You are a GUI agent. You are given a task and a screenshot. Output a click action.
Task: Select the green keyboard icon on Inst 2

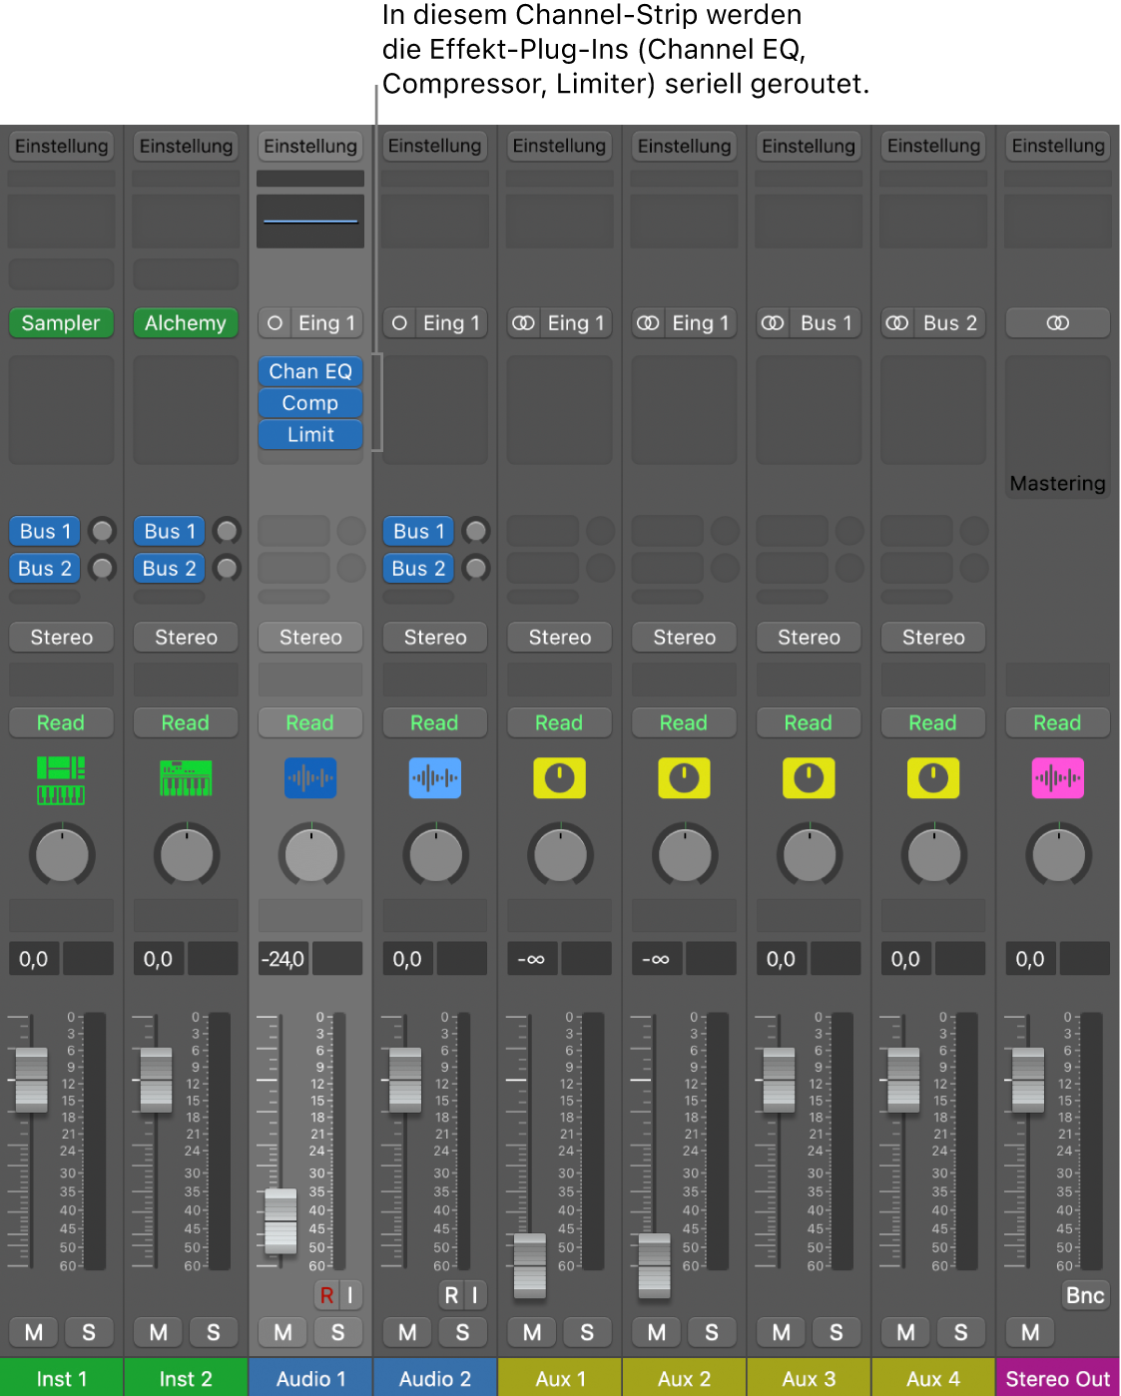coord(186,778)
